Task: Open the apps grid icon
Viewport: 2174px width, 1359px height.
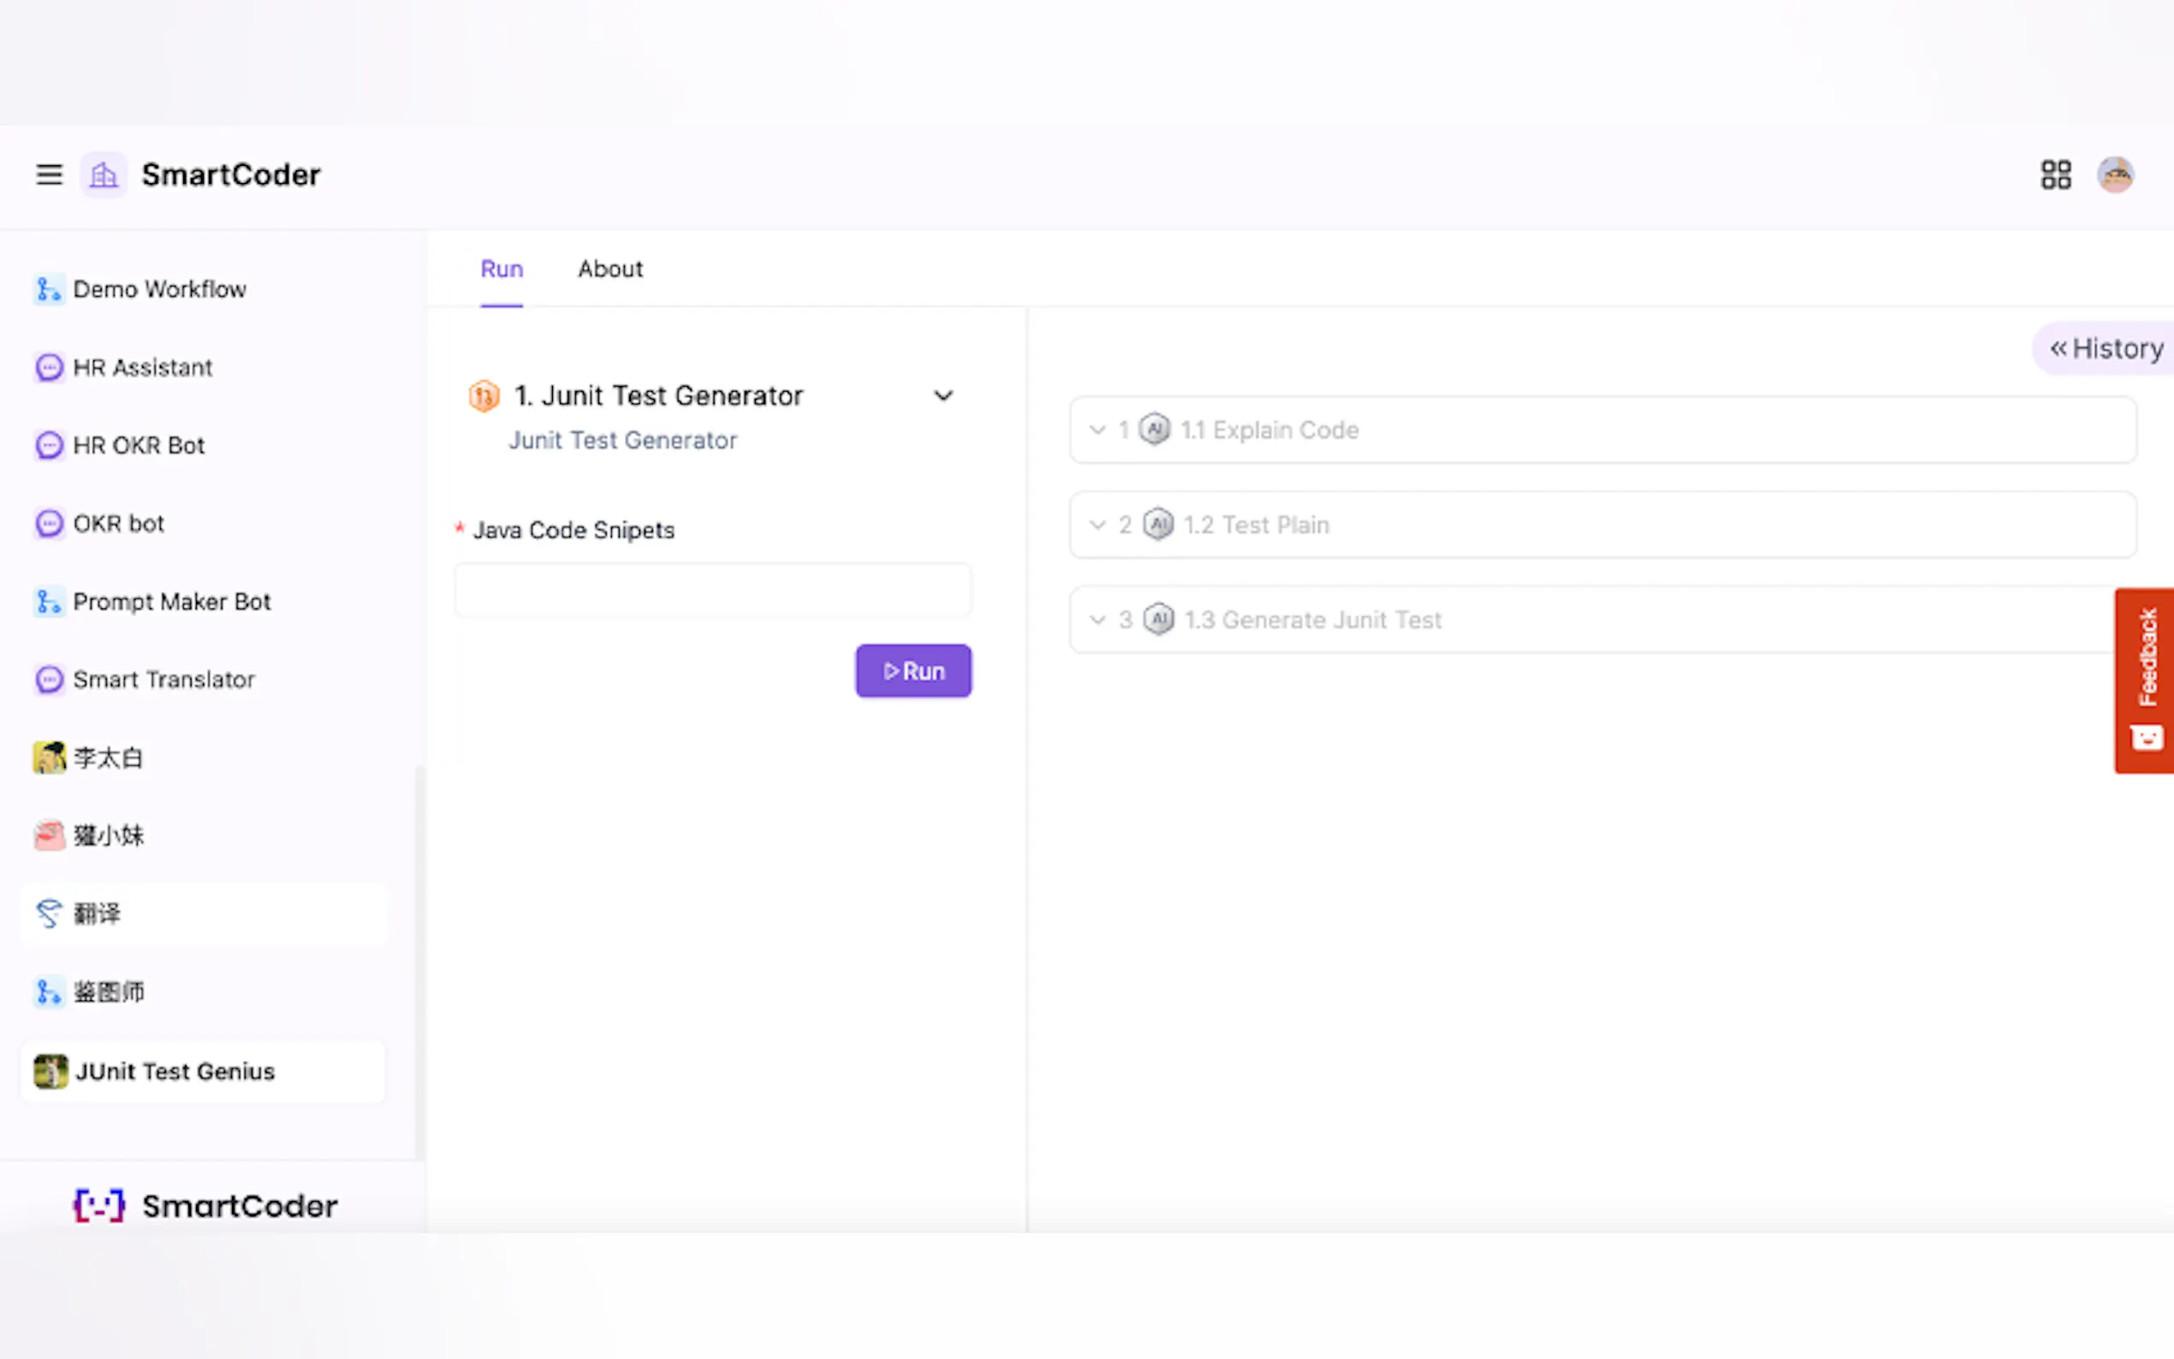Action: (x=2054, y=175)
